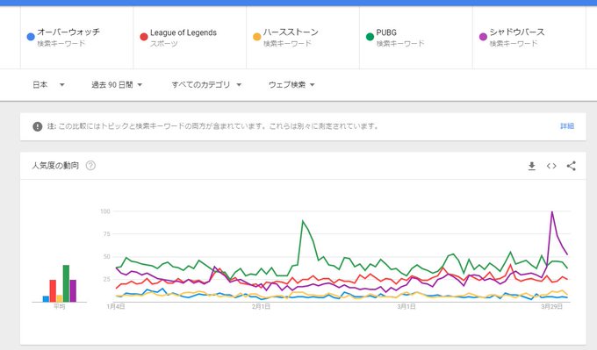The image size is (597, 350).
Task: Open the embed code icon for chart
Action: (551, 166)
